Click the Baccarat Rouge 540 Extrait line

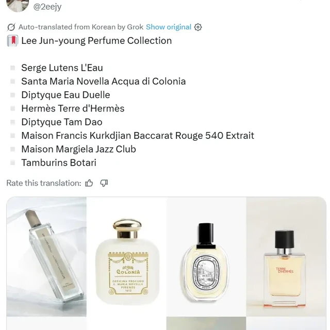pos(138,136)
